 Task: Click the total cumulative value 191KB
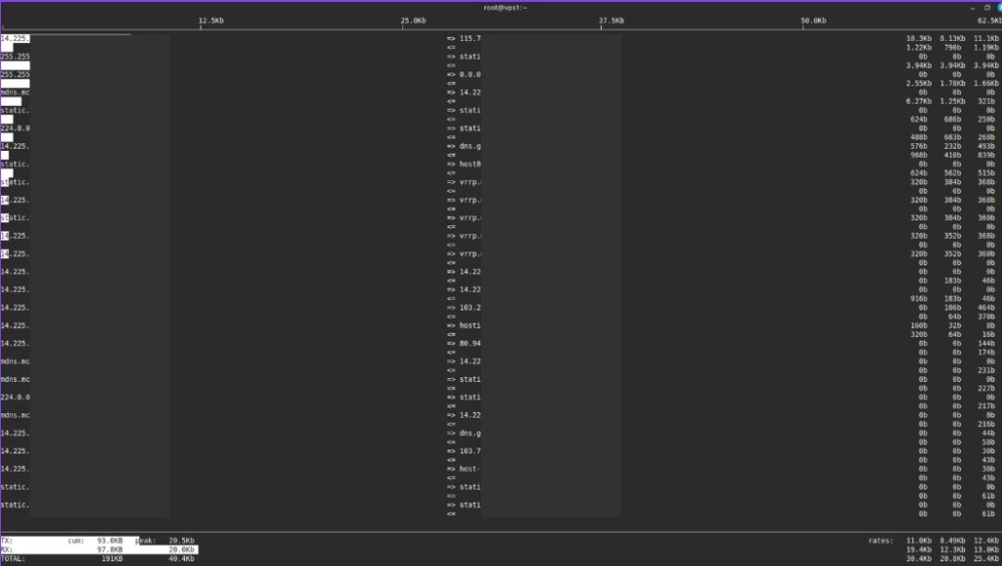(x=112, y=558)
